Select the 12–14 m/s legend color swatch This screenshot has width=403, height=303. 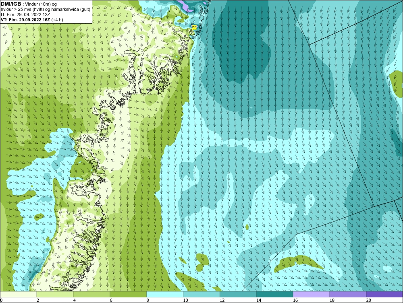[x=238, y=294]
